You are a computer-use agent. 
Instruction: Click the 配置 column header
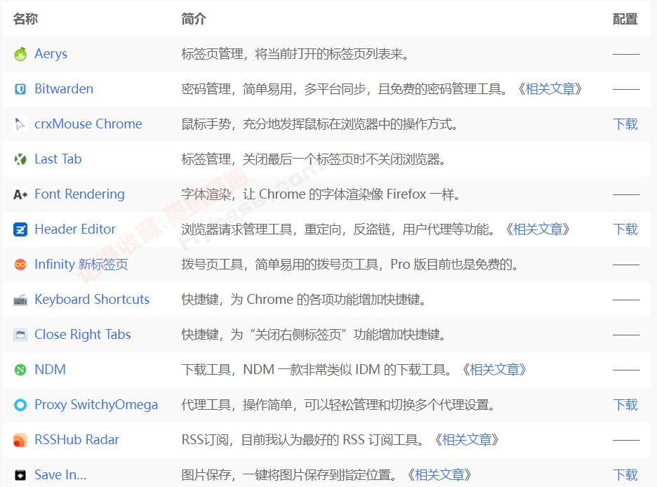625,19
